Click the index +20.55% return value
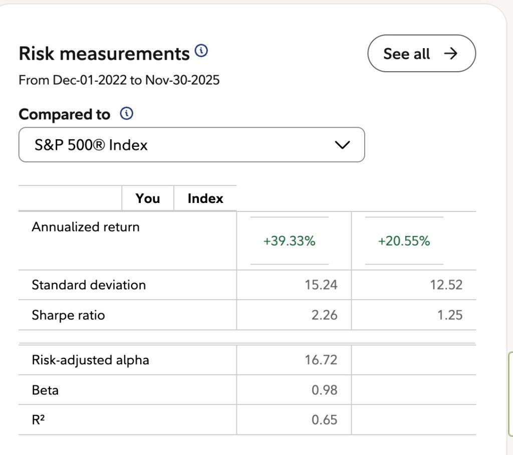Image resolution: width=513 pixels, height=455 pixels. click(404, 241)
